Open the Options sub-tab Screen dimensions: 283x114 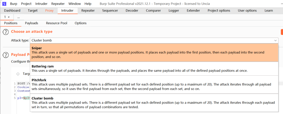click(80, 23)
